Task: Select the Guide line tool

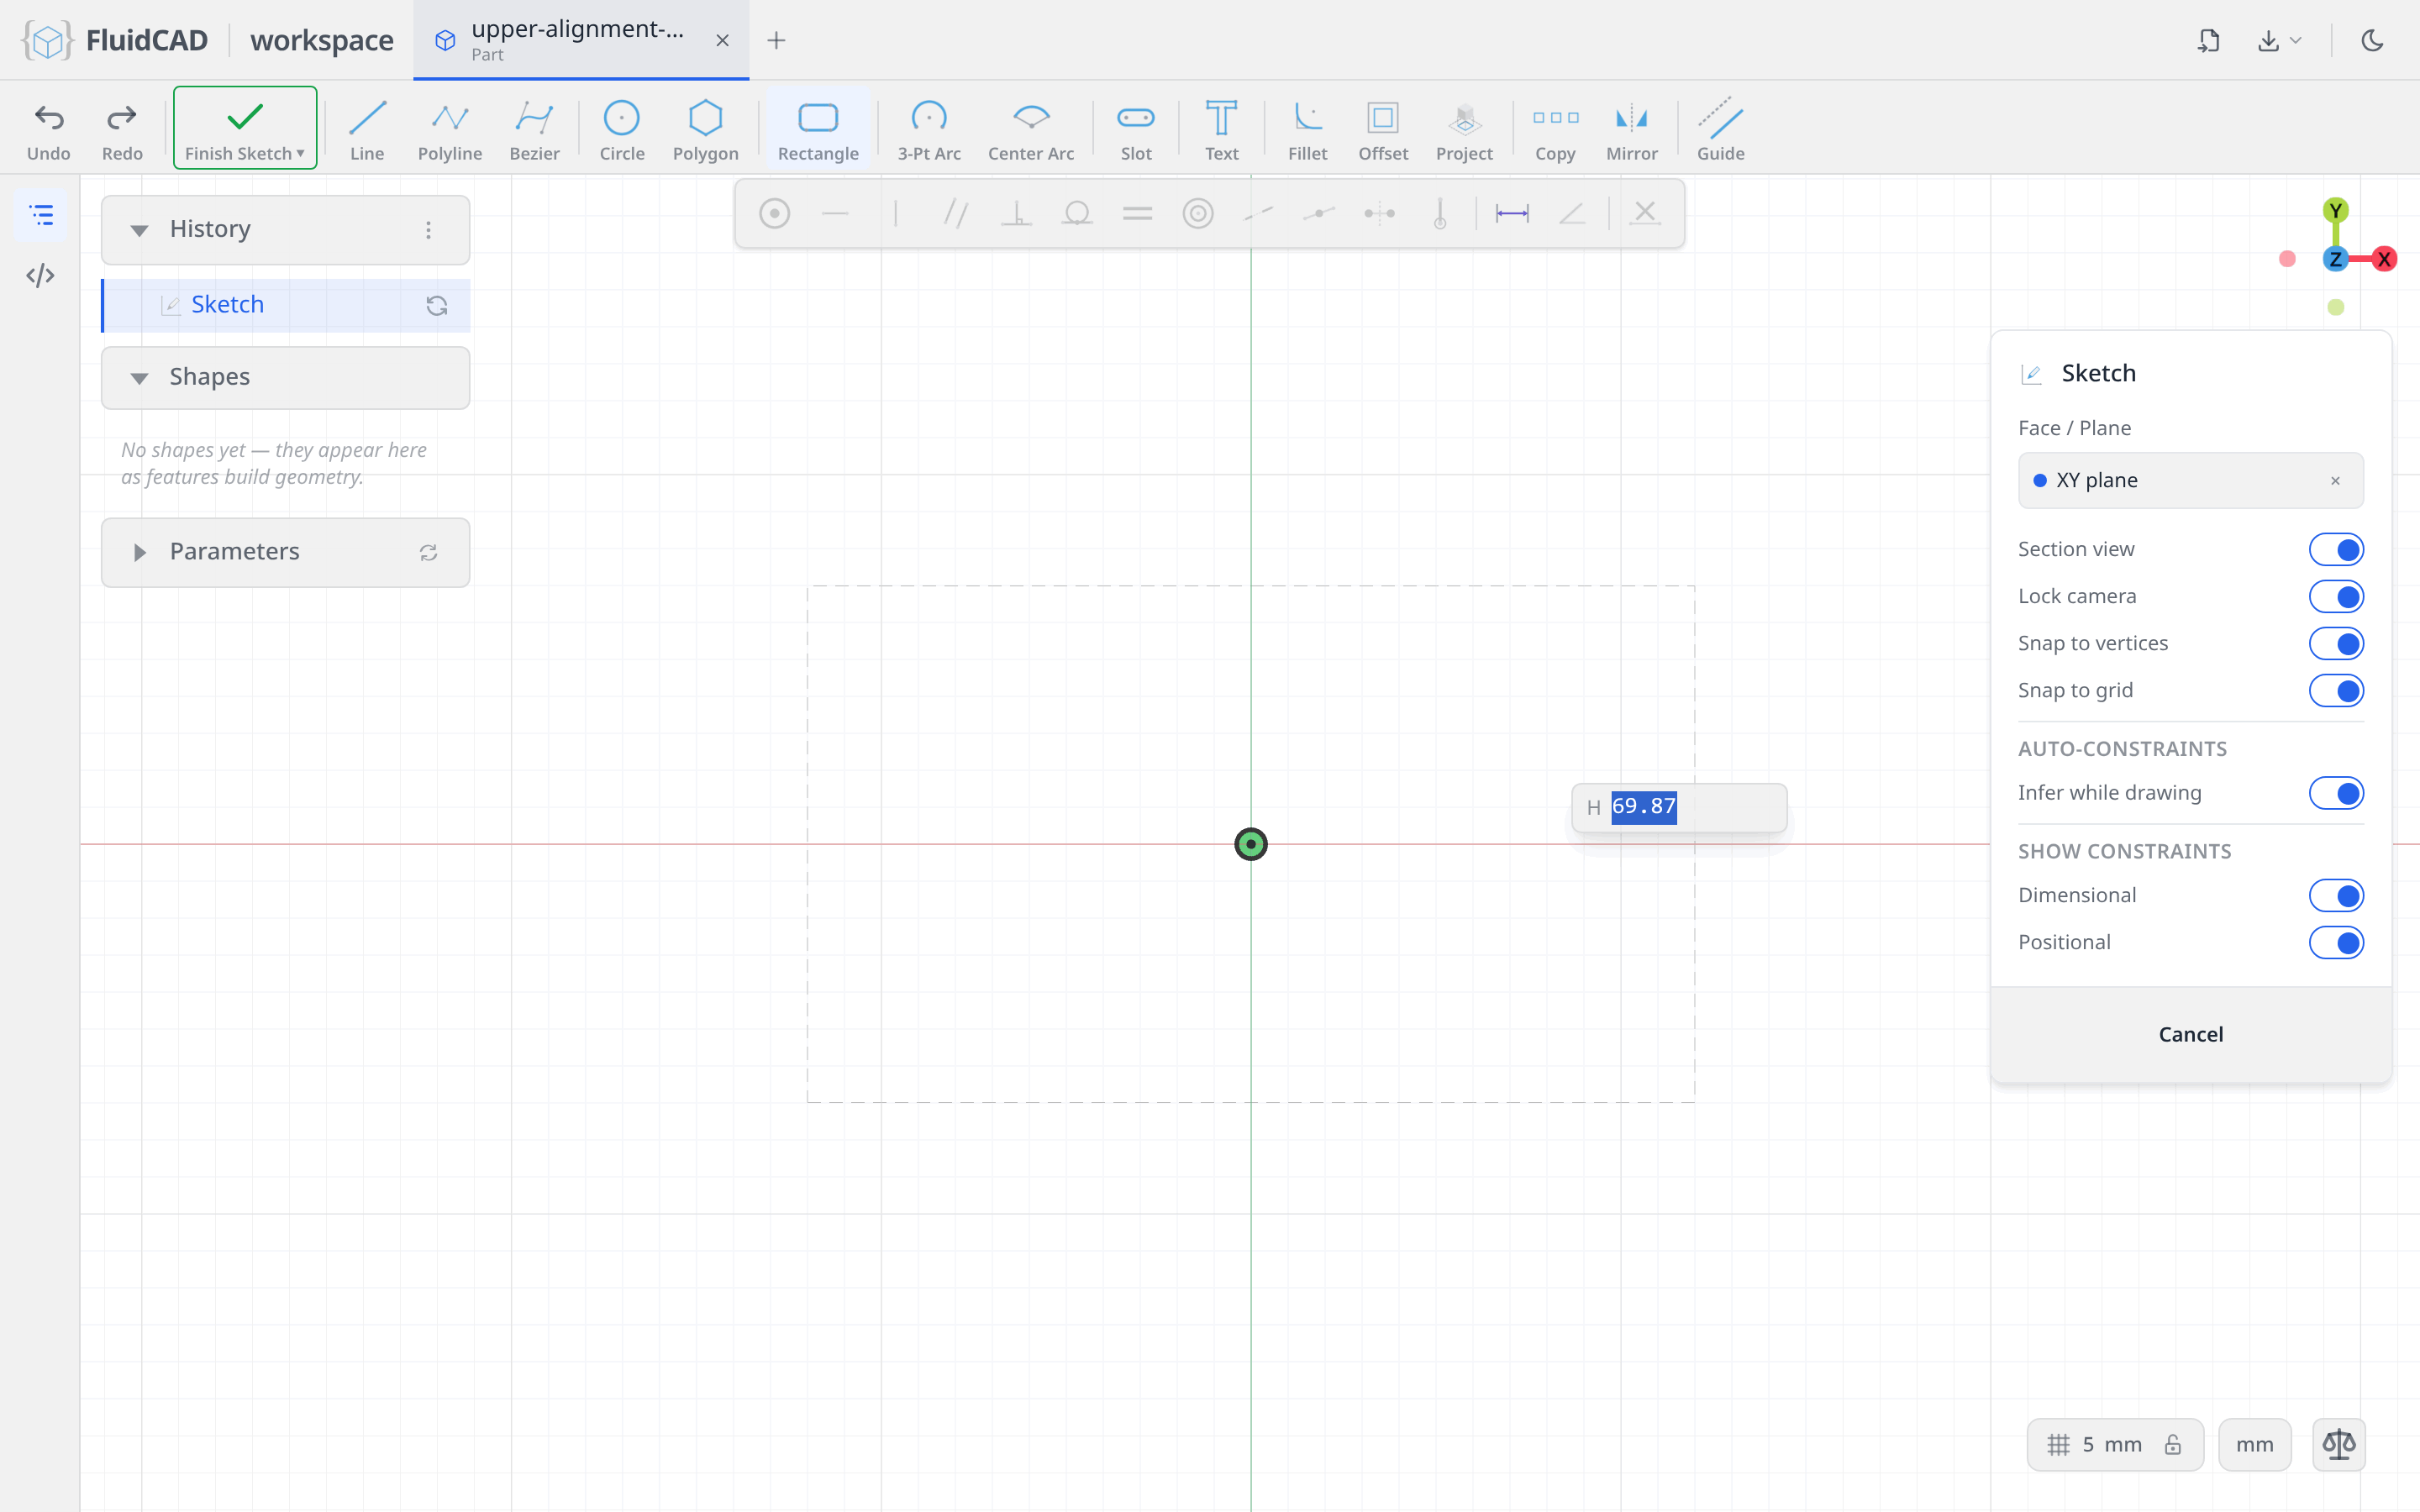Action: (1720, 129)
